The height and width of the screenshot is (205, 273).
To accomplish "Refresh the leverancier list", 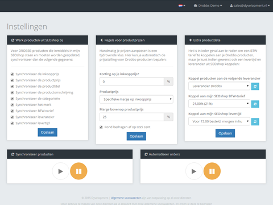I will 255,87.
